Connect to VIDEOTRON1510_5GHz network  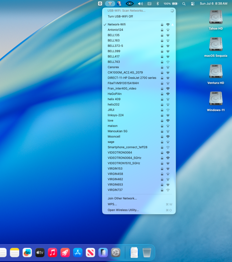pyautogui.click(x=139, y=163)
